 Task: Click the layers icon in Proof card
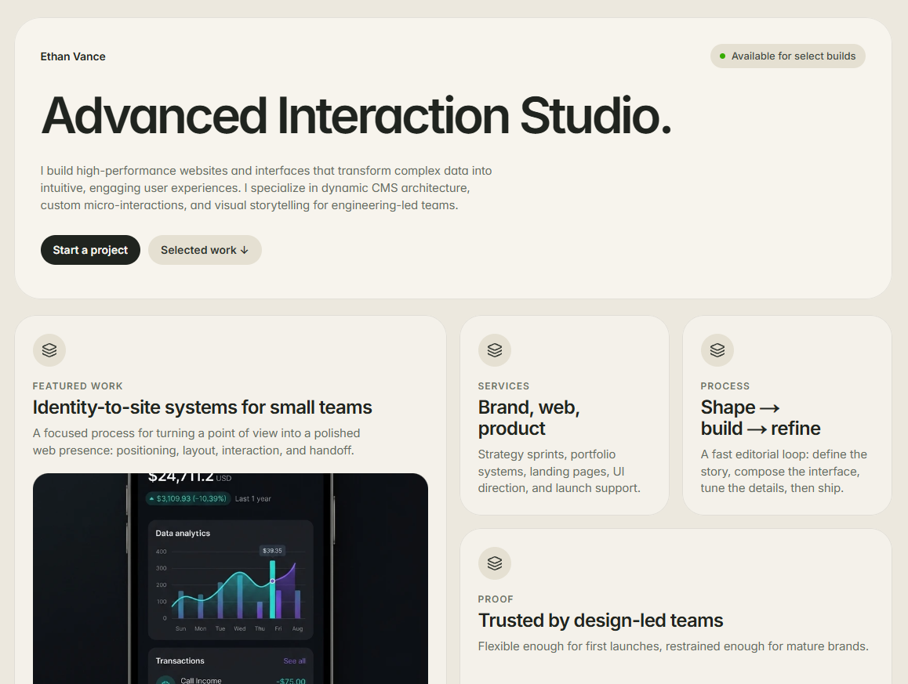[495, 563]
